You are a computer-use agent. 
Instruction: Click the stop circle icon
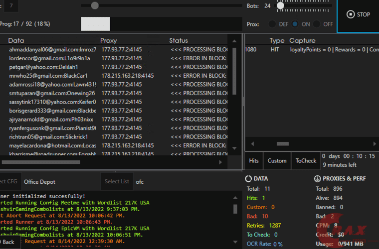point(350,14)
